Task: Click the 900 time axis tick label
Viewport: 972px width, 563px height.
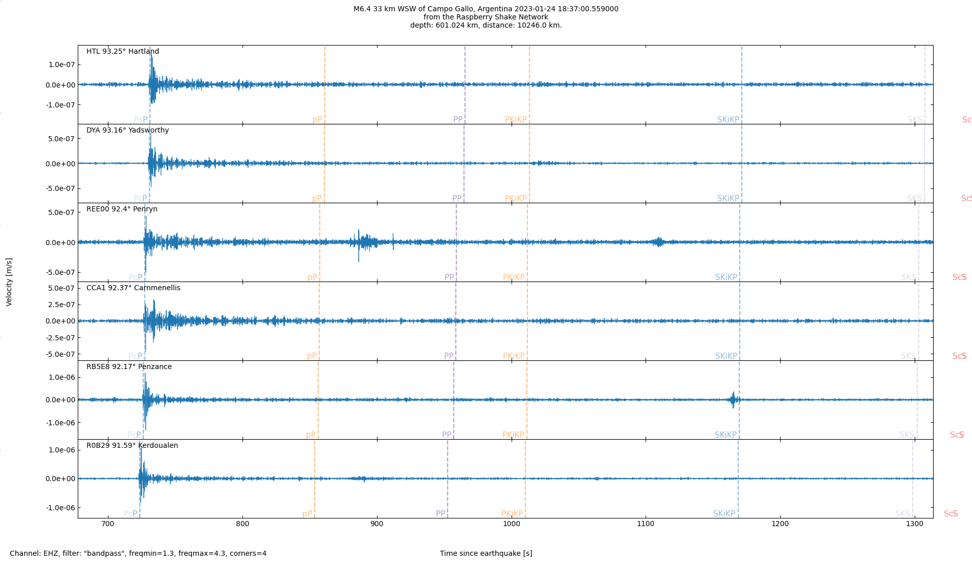Action: click(377, 524)
